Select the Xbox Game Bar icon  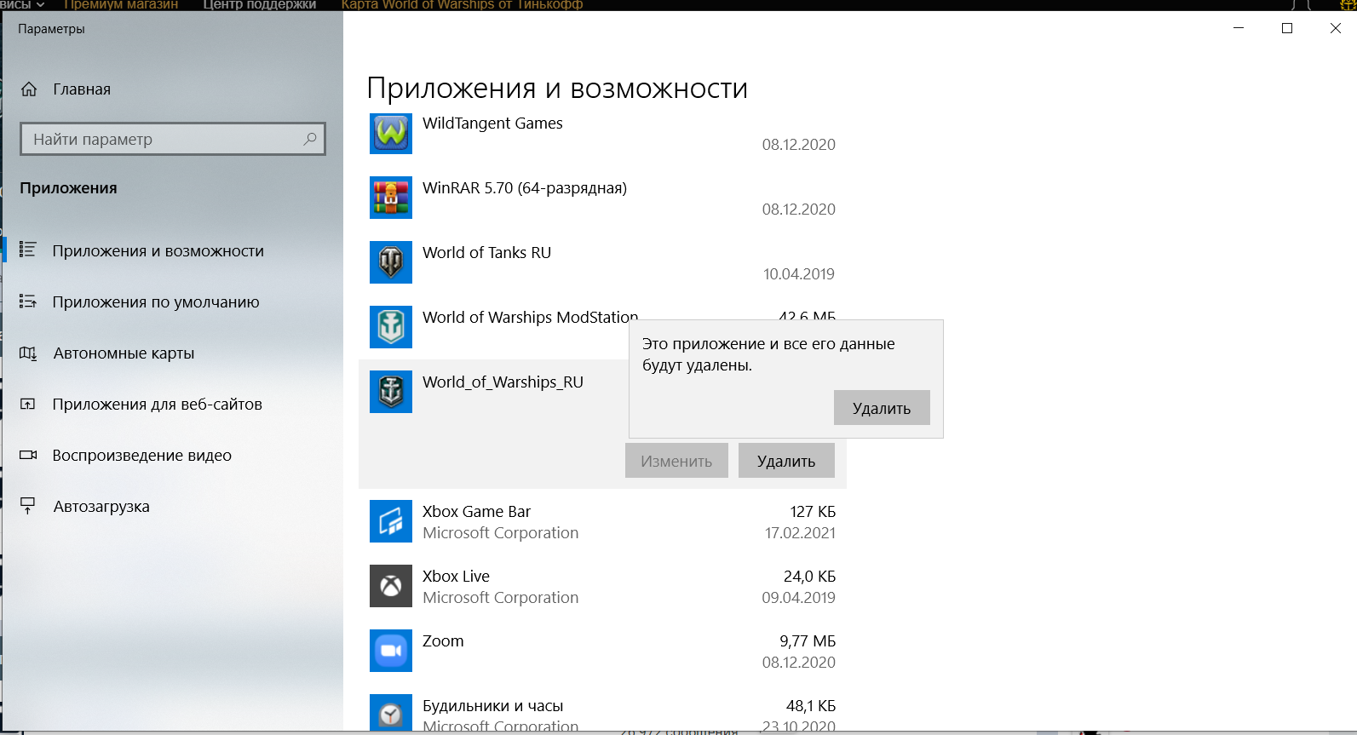click(x=391, y=522)
